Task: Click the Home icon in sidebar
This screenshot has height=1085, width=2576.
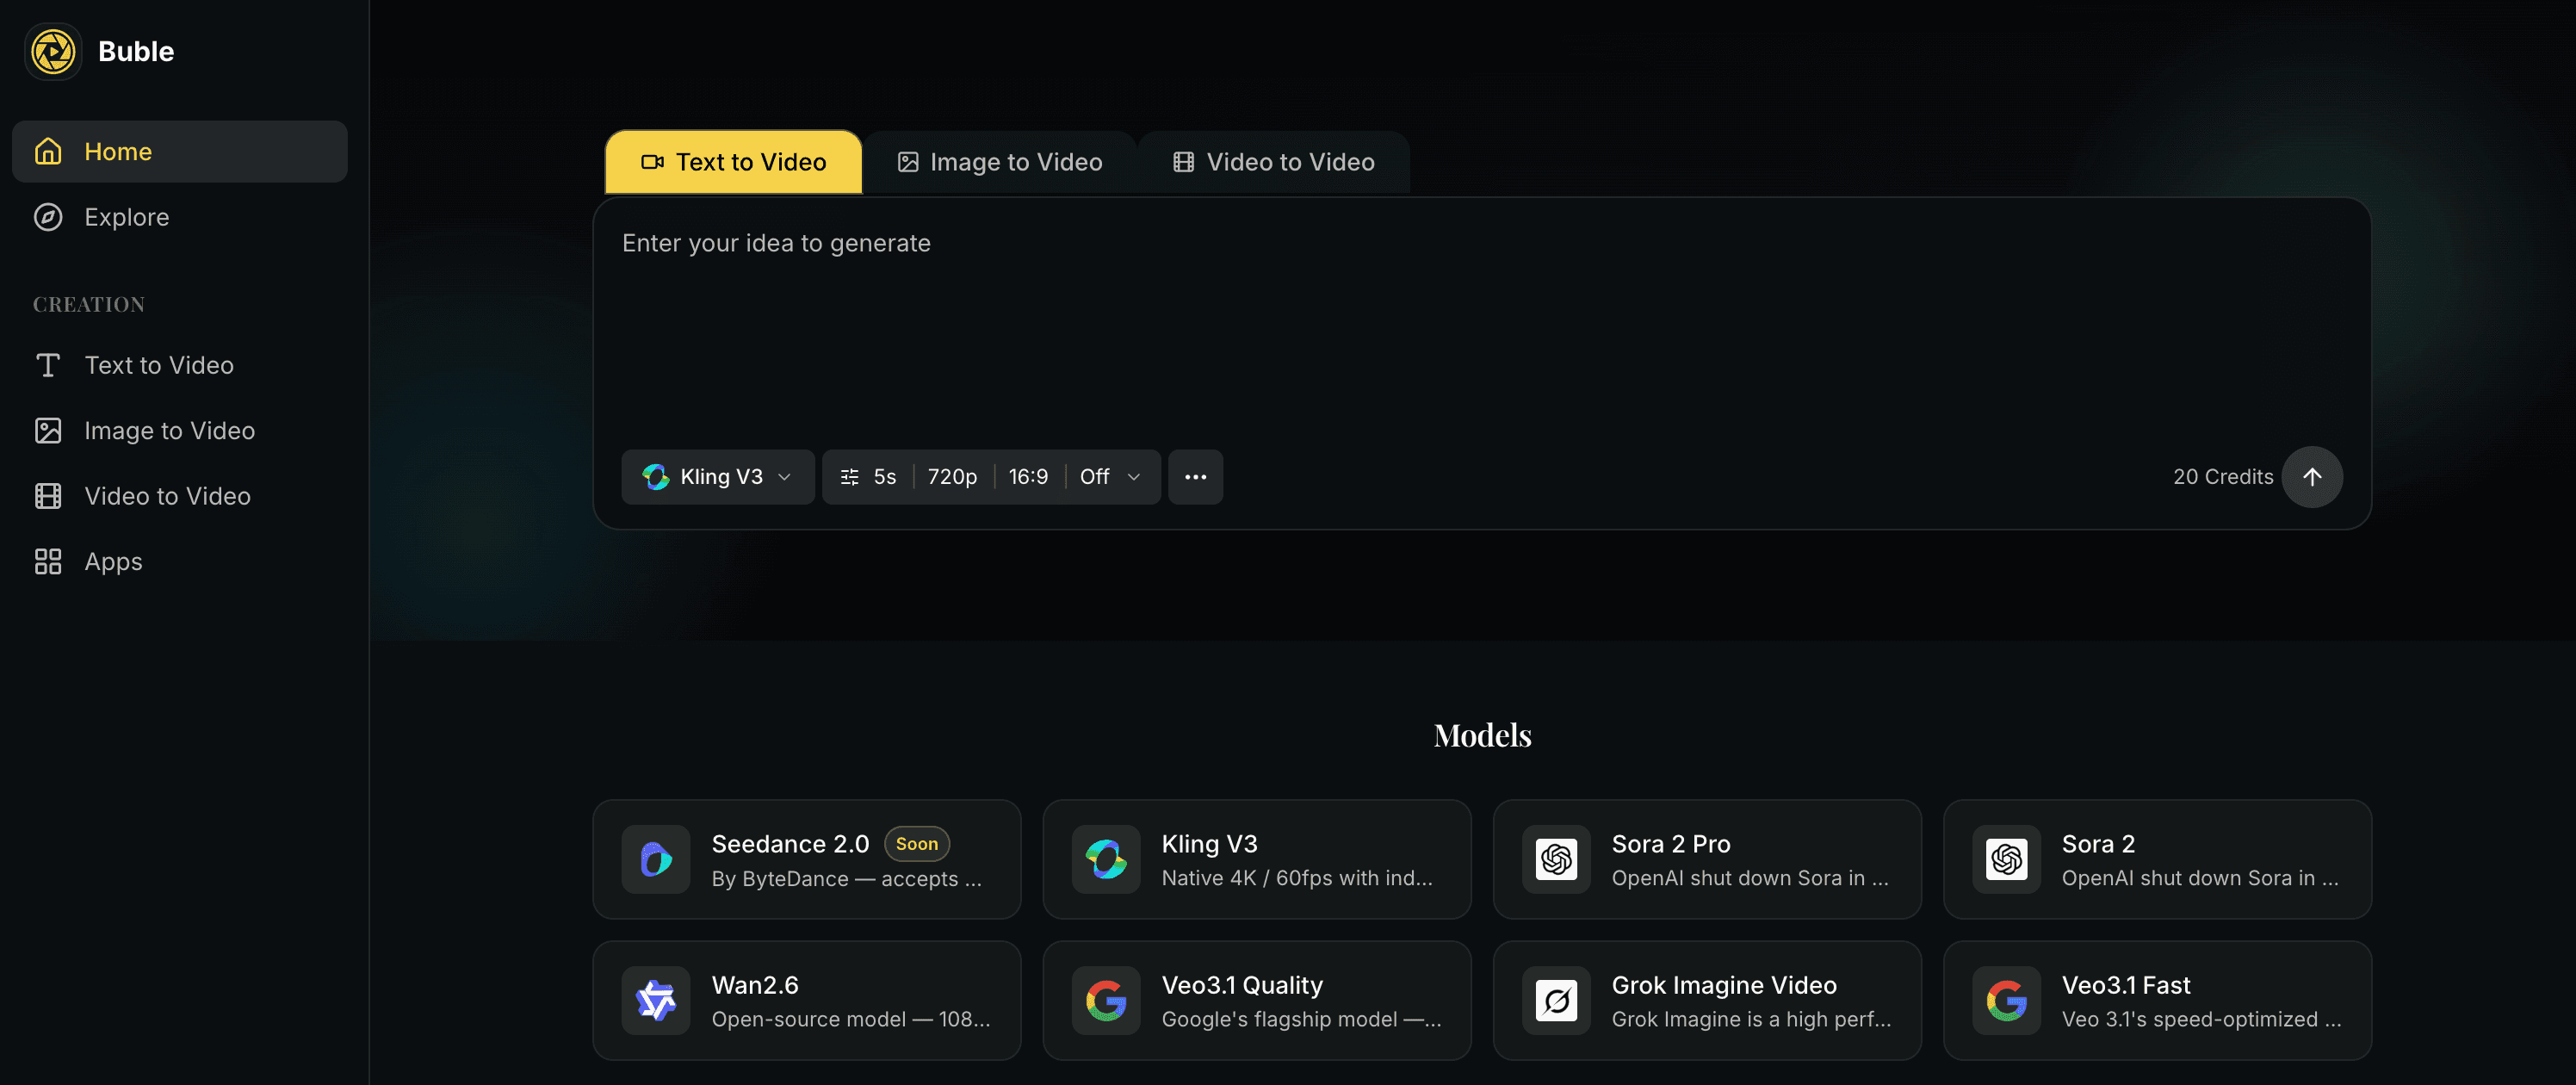Action: pyautogui.click(x=48, y=151)
